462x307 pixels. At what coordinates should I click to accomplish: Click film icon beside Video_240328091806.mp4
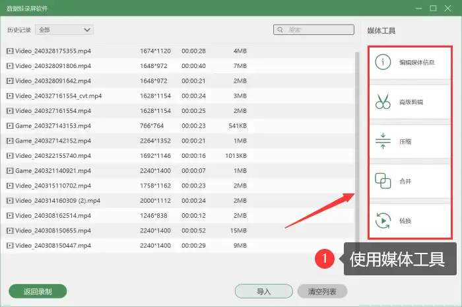[x=10, y=66]
